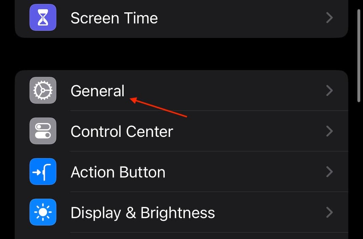Select the Display & Brightness chevron arrow

coord(329,212)
